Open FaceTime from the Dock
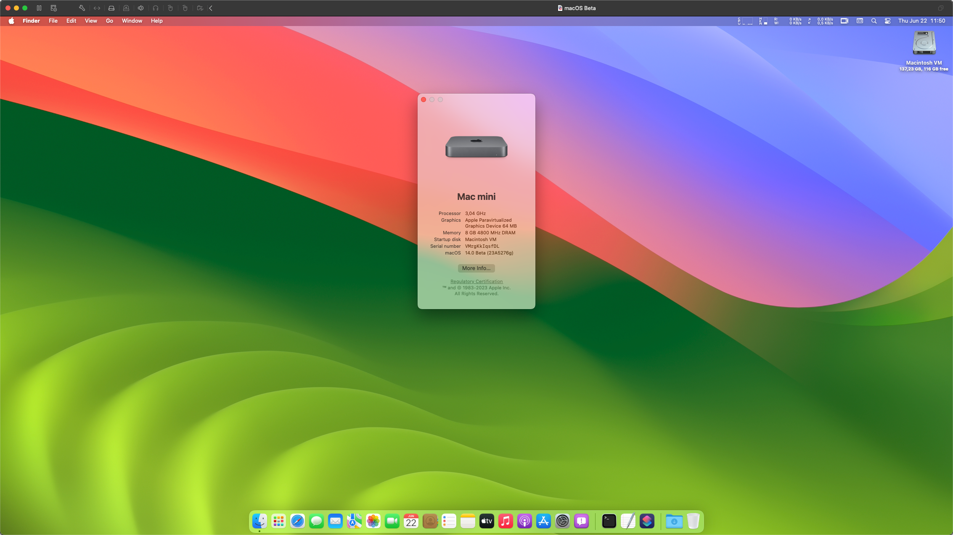This screenshot has width=953, height=535. [x=392, y=522]
